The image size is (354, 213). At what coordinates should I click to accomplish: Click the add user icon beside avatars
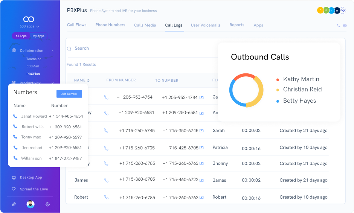pos(343,11)
